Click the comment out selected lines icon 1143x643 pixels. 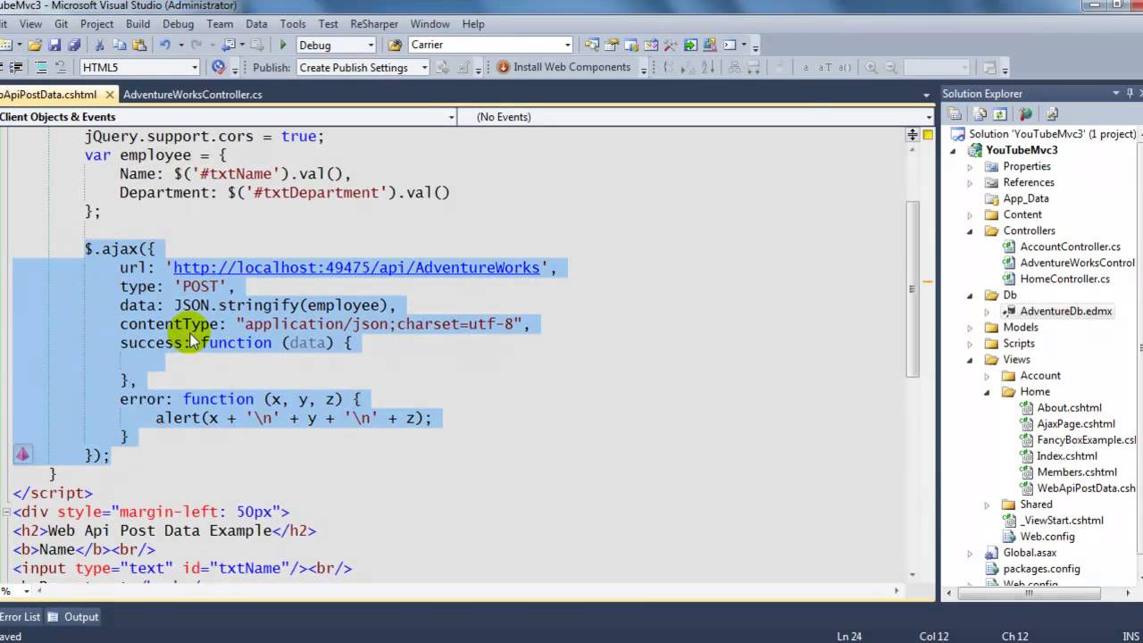tap(41, 67)
